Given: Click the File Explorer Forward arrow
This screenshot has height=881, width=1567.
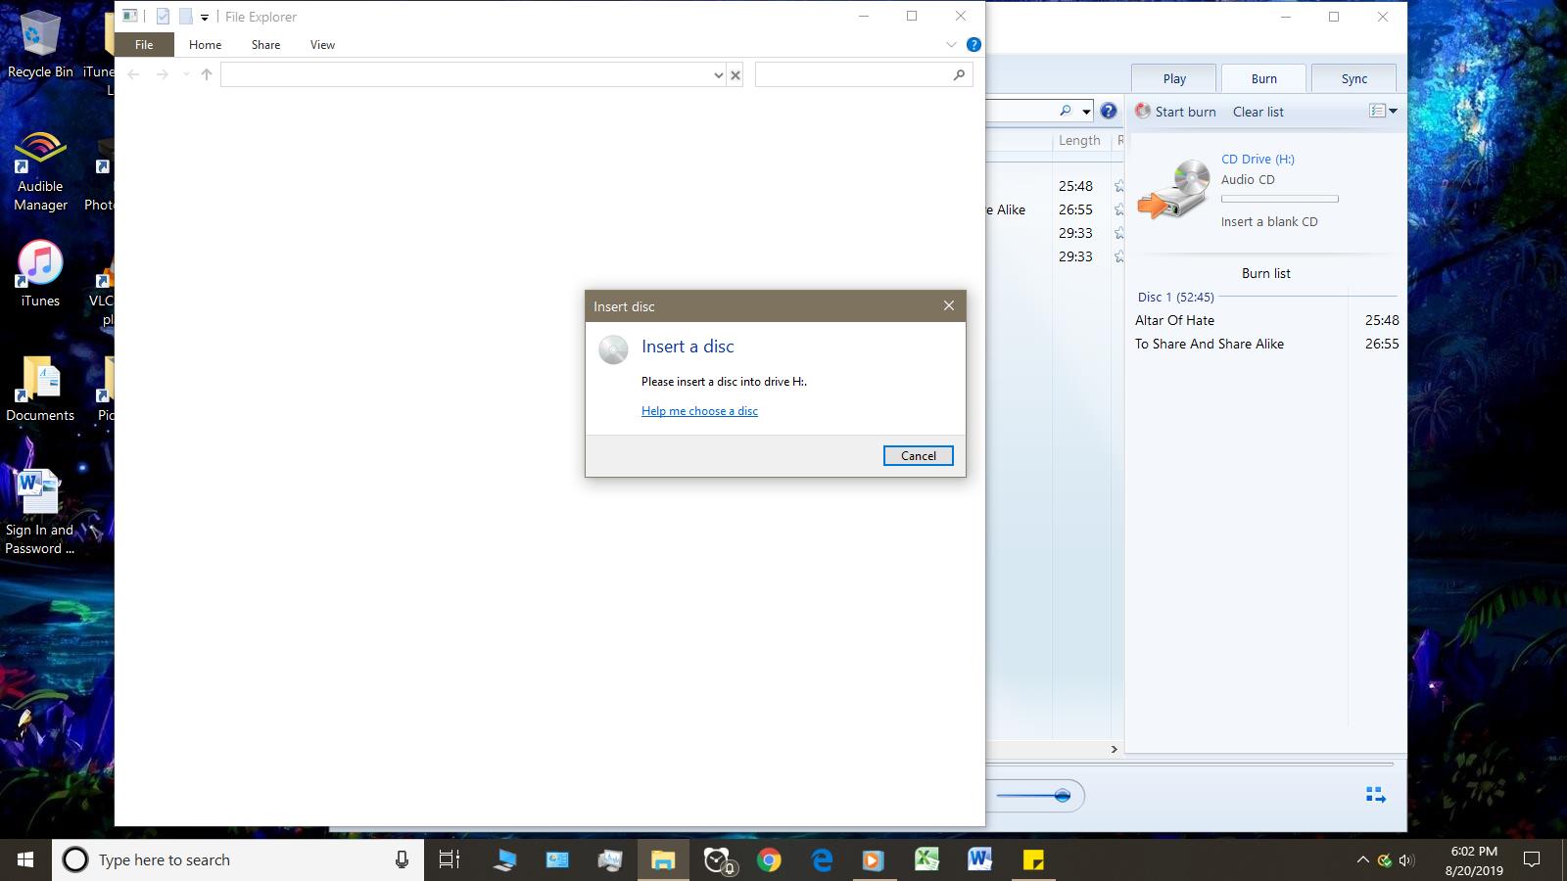Looking at the screenshot, I should click(x=162, y=74).
